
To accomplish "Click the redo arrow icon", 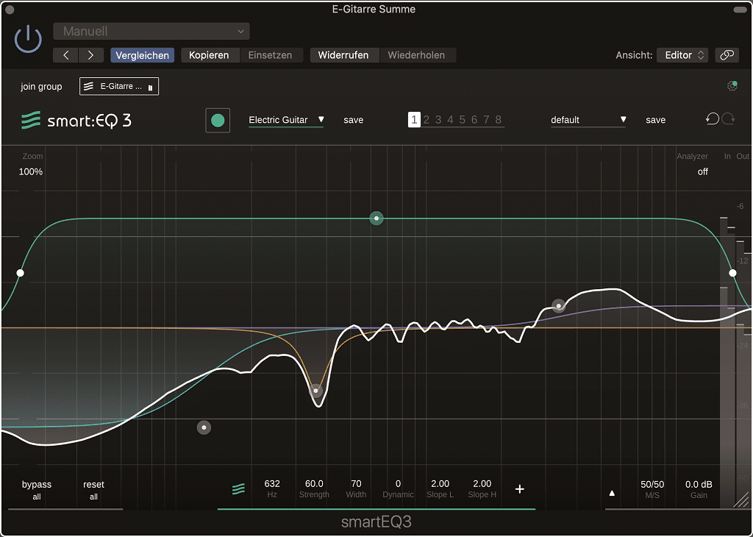I will (x=728, y=118).
